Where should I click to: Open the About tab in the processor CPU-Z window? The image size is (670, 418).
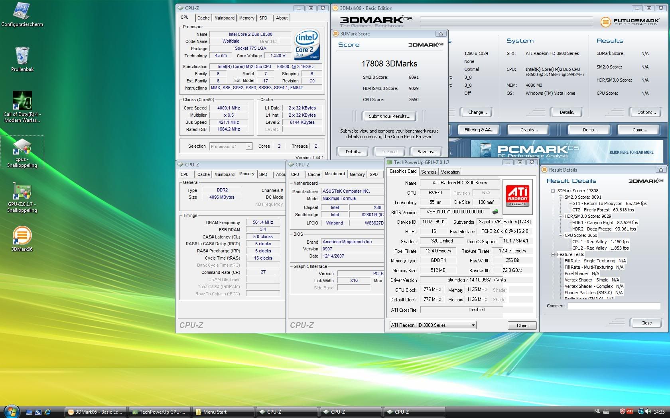pos(282,18)
